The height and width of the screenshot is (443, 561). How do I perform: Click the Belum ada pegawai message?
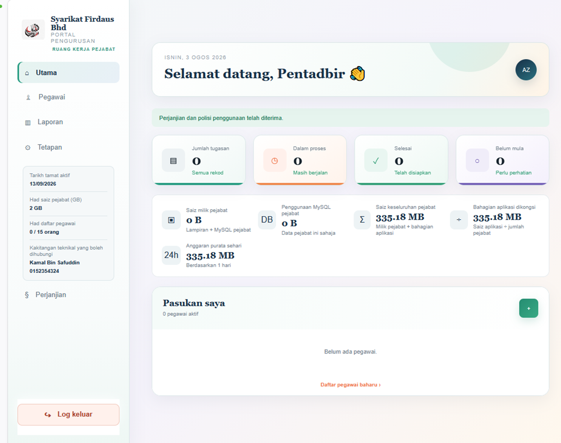(x=351, y=352)
